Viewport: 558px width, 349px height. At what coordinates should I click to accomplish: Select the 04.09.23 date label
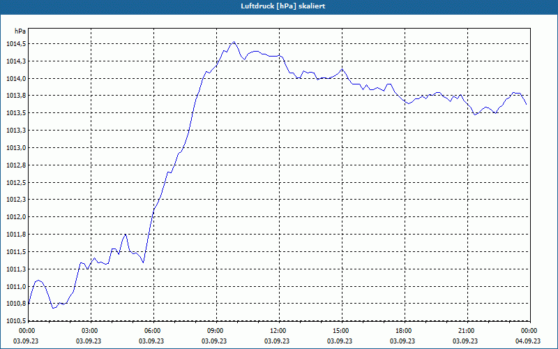click(528, 341)
